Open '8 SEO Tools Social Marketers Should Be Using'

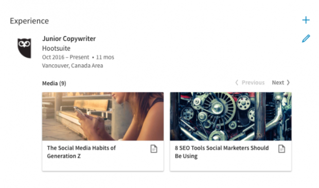coord(222,152)
